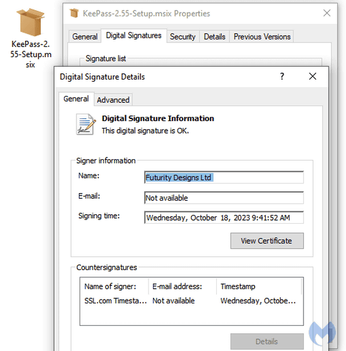Open the help question mark in the Digital Signature Details dialog

click(282, 76)
